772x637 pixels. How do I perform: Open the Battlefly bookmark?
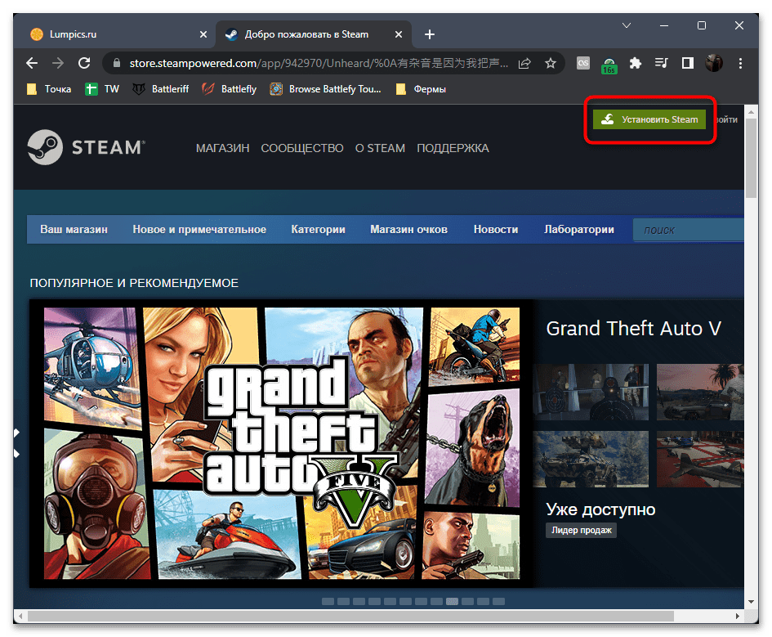click(x=230, y=89)
